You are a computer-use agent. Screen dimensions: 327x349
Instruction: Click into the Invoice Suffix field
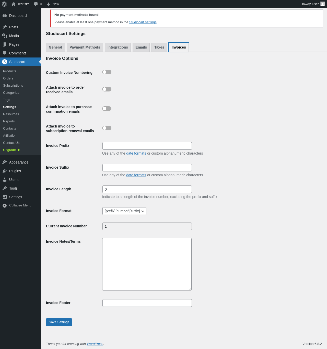(147, 168)
